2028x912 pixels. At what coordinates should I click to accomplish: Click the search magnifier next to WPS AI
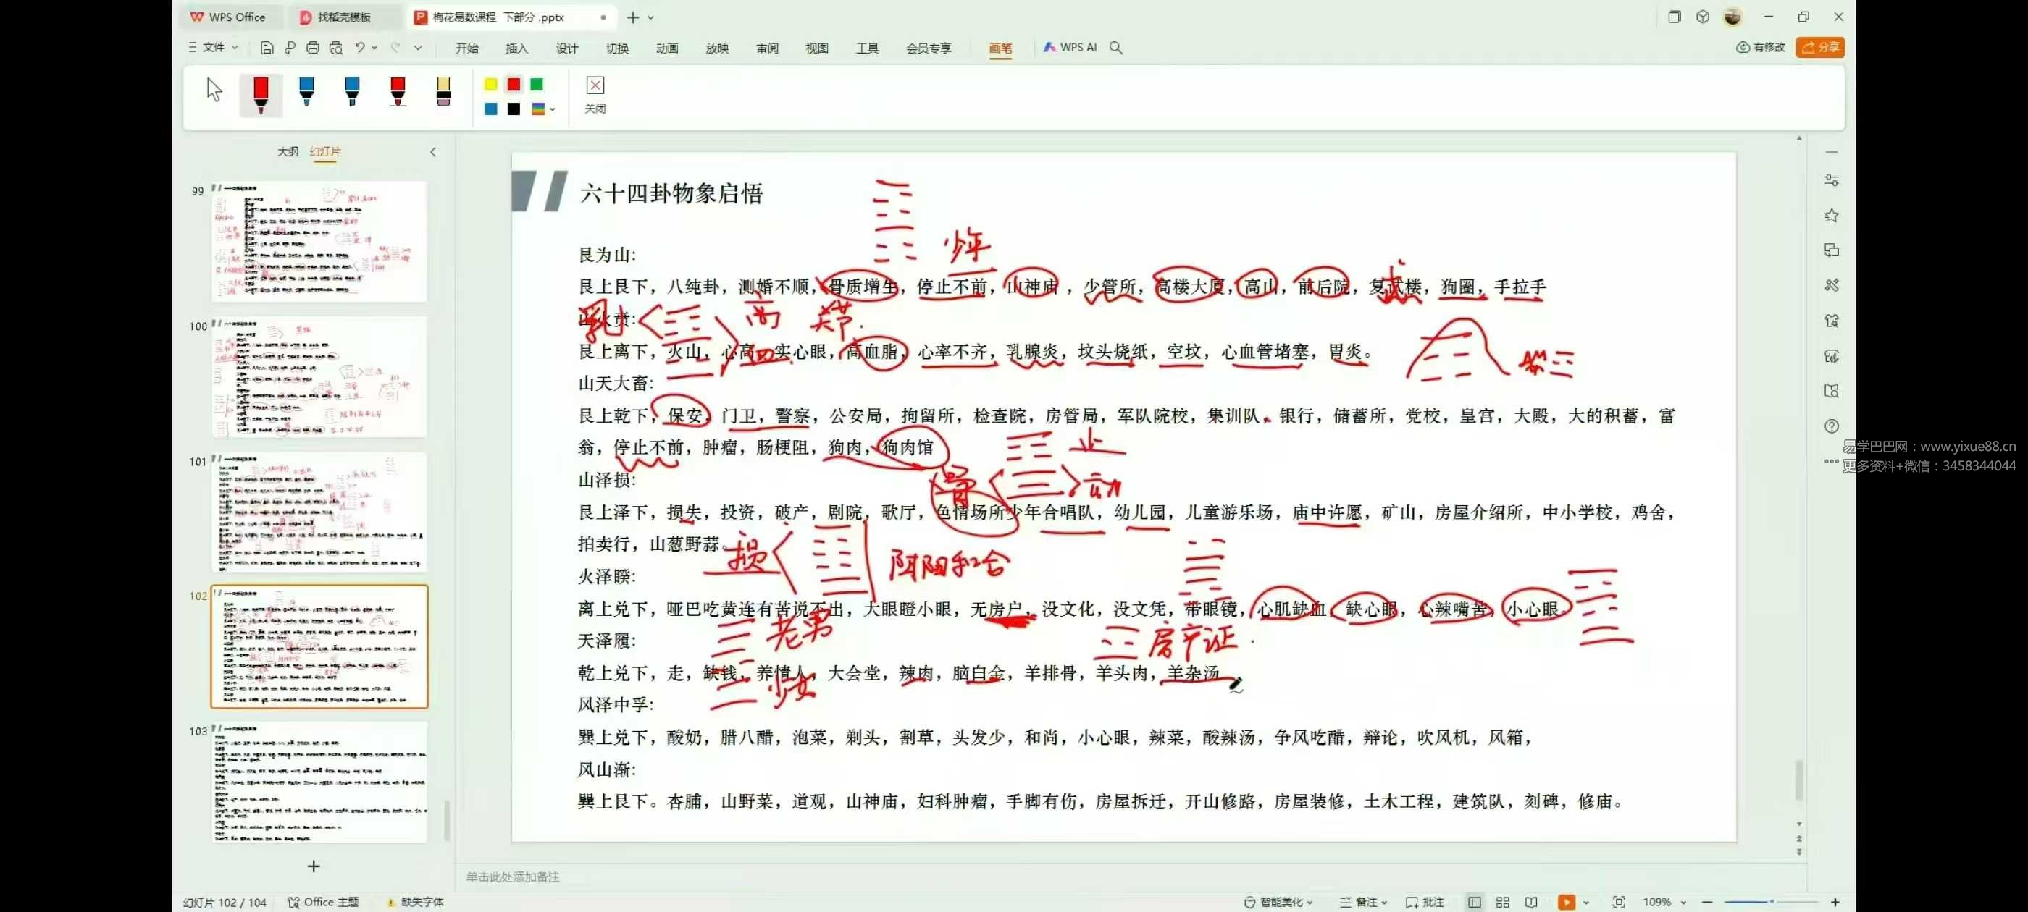coord(1115,48)
